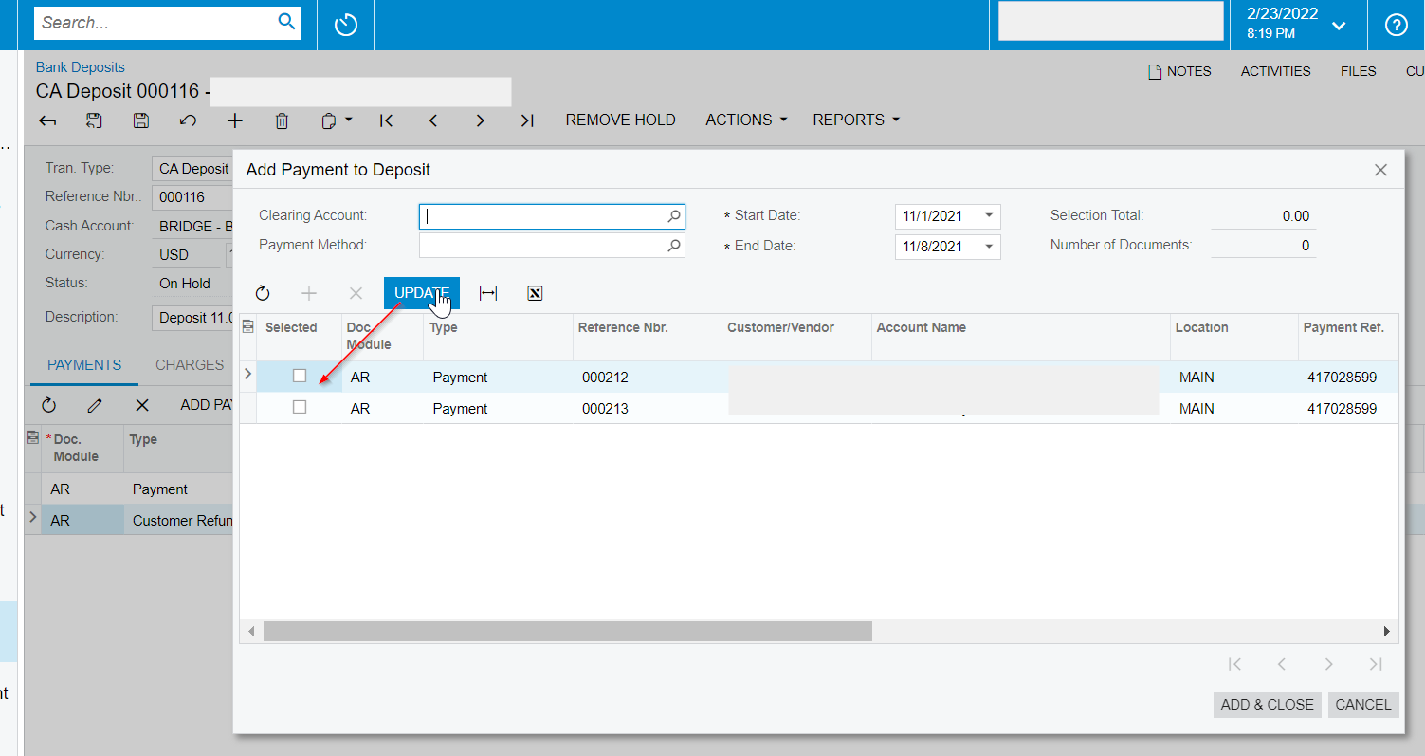Image resolution: width=1425 pixels, height=756 pixels.
Task: Open the Bank Deposits breadcrumb link
Action: click(81, 67)
